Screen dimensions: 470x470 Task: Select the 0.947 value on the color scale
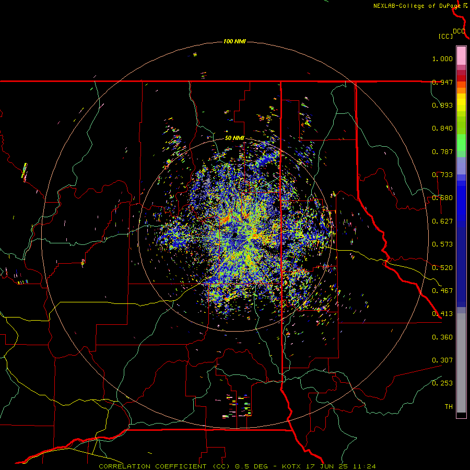[442, 82]
